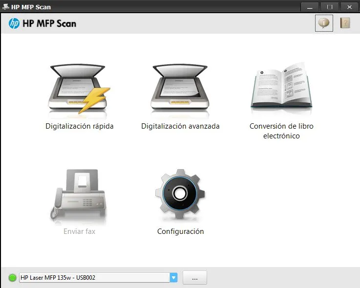This screenshot has width=360, height=288.
Task: Click the 'Digitalización rápida' label
Action: pos(80,126)
